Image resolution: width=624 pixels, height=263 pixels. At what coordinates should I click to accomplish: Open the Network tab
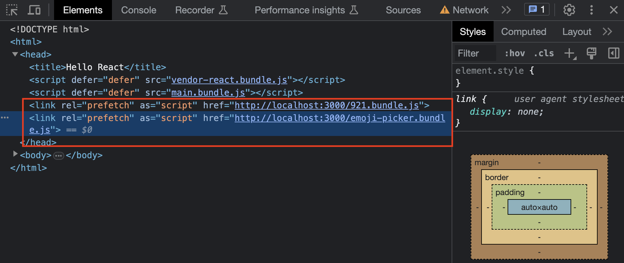click(464, 10)
